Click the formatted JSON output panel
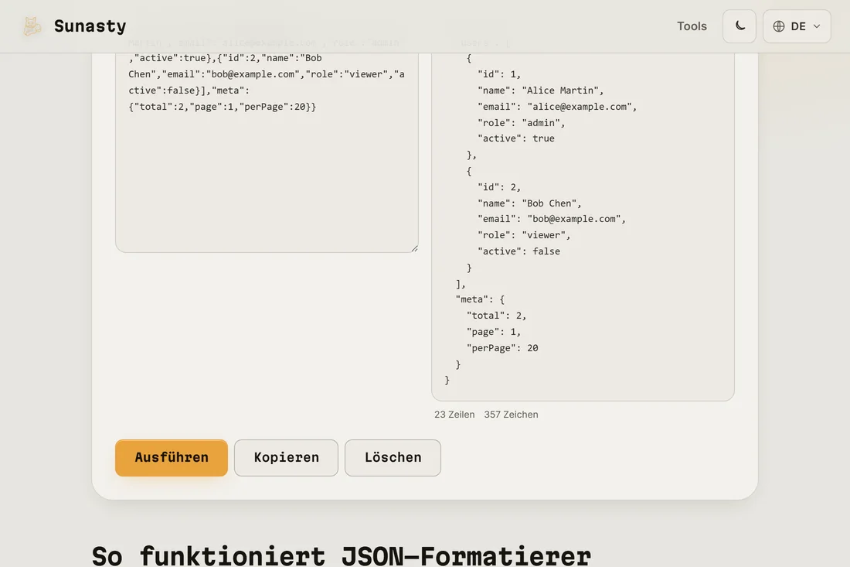This screenshot has height=567, width=850. 583,227
